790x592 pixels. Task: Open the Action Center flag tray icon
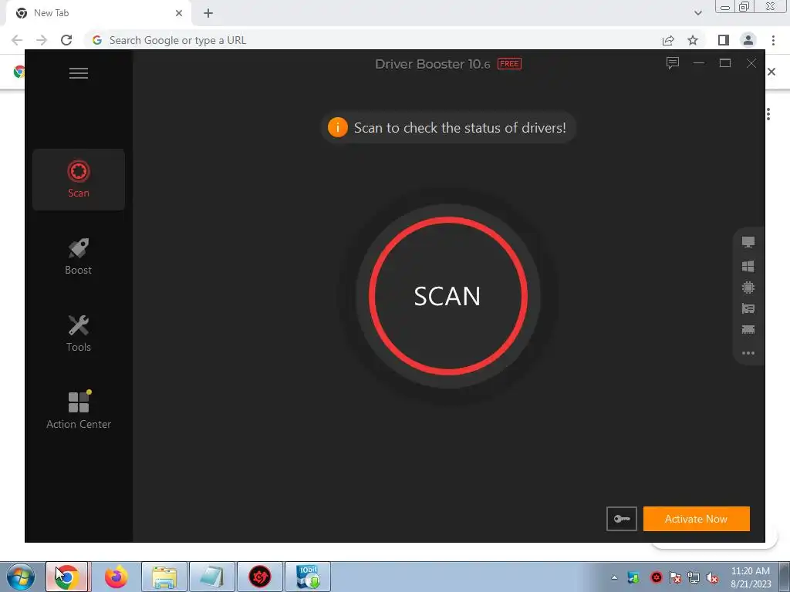coord(675,578)
